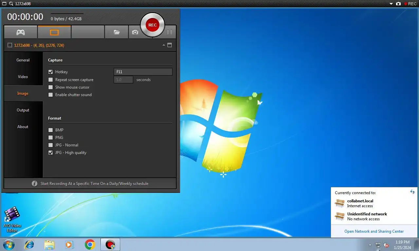Viewport: 419px width, 251px height.
Task: Select the PNG format checkbox
Action: click(50, 138)
